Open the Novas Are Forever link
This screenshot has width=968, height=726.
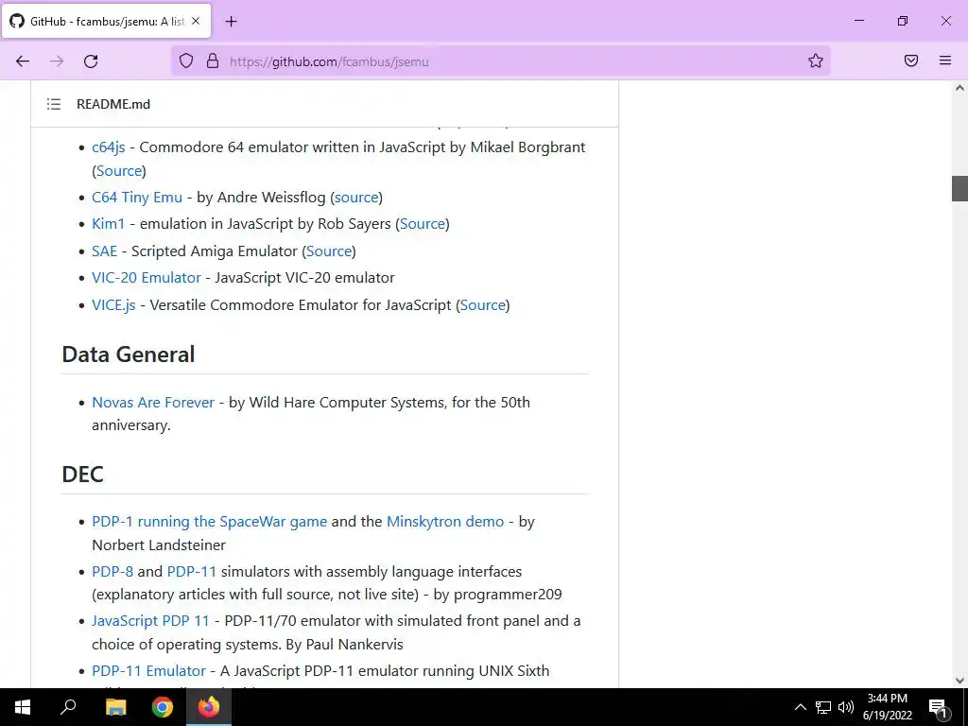[153, 402]
